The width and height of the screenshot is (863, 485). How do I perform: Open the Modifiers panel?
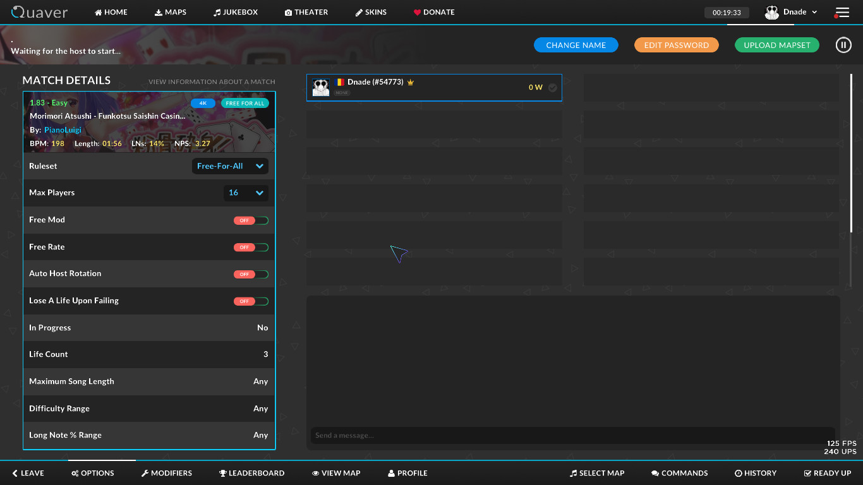[166, 472]
